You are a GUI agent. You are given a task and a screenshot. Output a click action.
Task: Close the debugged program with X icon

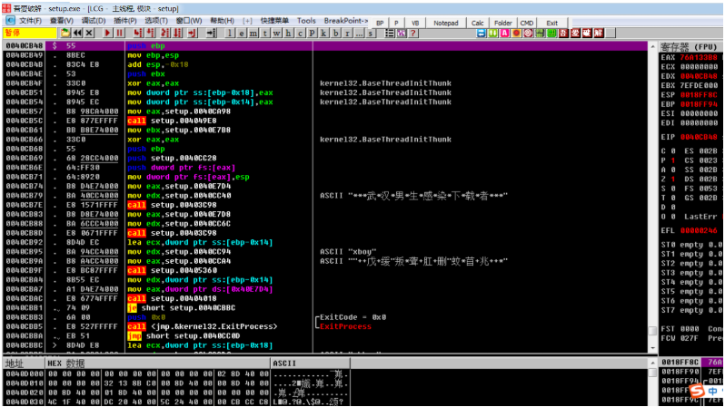(x=89, y=34)
